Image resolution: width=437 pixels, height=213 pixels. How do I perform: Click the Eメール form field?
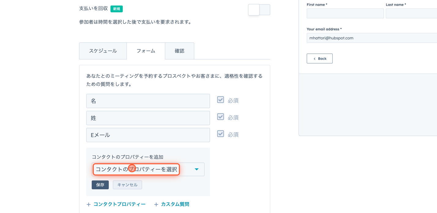point(148,135)
